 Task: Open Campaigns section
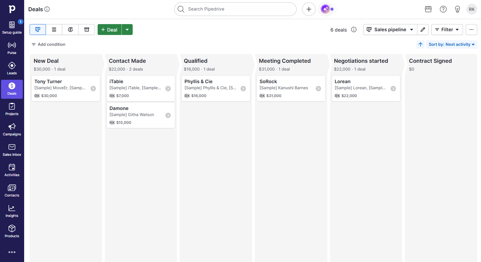point(12,130)
